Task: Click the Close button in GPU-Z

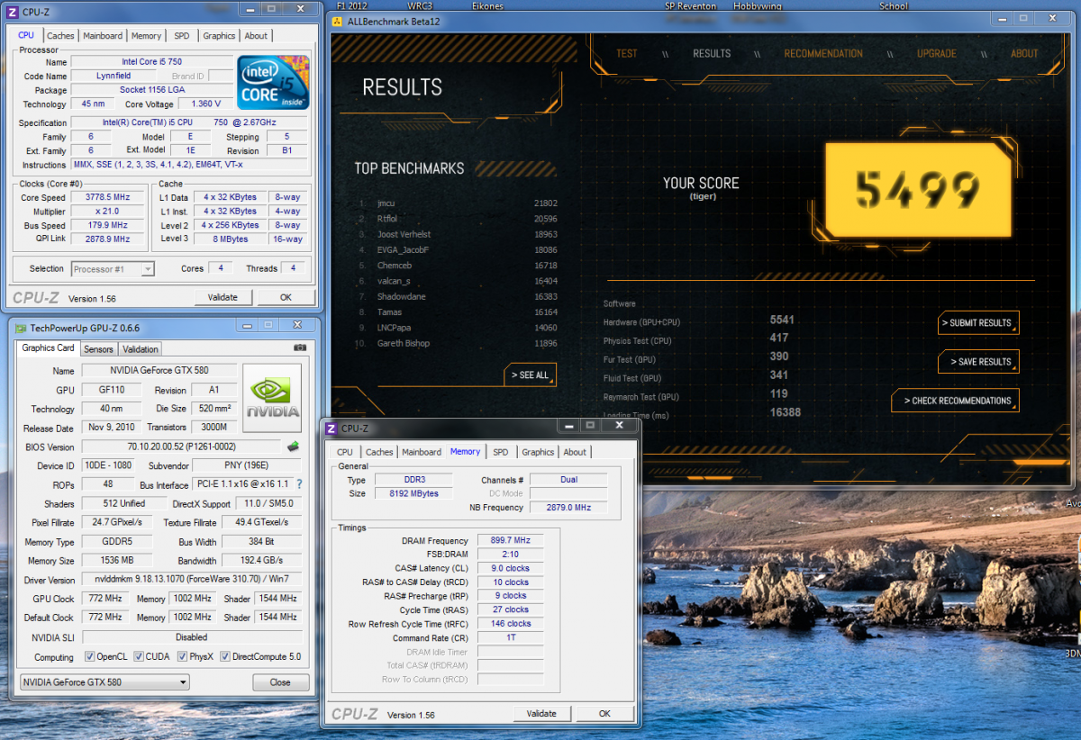Action: (280, 682)
